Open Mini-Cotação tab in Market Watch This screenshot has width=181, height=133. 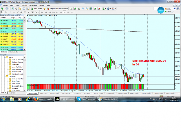[x=14, y=52]
